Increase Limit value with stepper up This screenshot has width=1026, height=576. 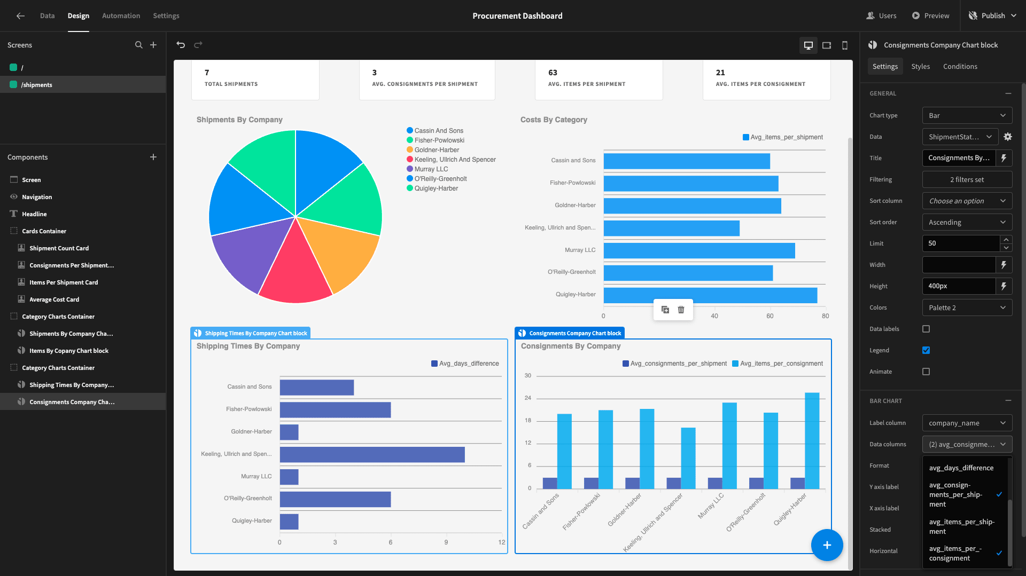[1006, 239]
